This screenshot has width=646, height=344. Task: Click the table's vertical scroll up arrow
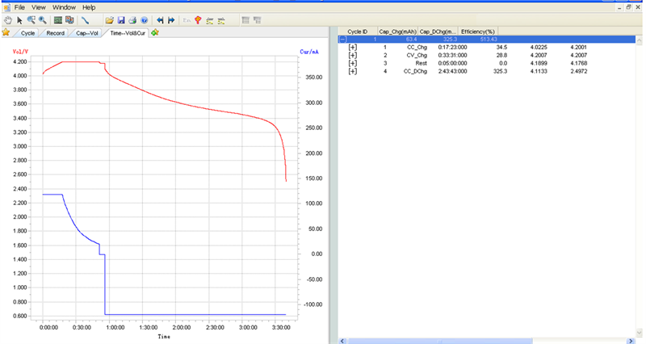(639, 40)
